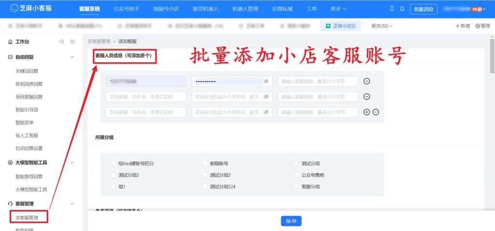Click the second row nickname input field

(x=318, y=97)
